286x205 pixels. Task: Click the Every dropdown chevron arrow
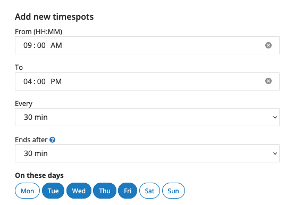[x=275, y=117]
